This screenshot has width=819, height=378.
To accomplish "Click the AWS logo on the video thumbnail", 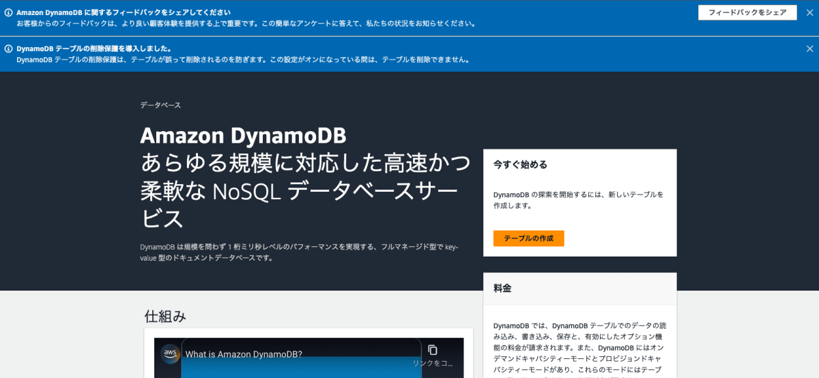I will 171,354.
